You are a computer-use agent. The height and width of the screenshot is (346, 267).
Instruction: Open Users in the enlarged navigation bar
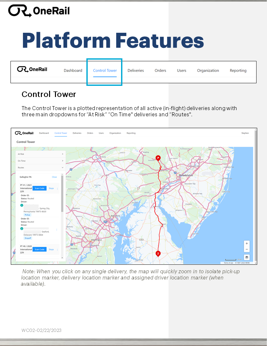[182, 71]
